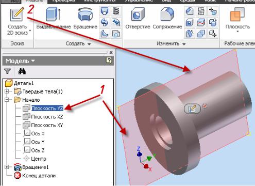The height and width of the screenshot is (186, 255).
Task: Select the Вращение1 feature
Action: click(31, 167)
